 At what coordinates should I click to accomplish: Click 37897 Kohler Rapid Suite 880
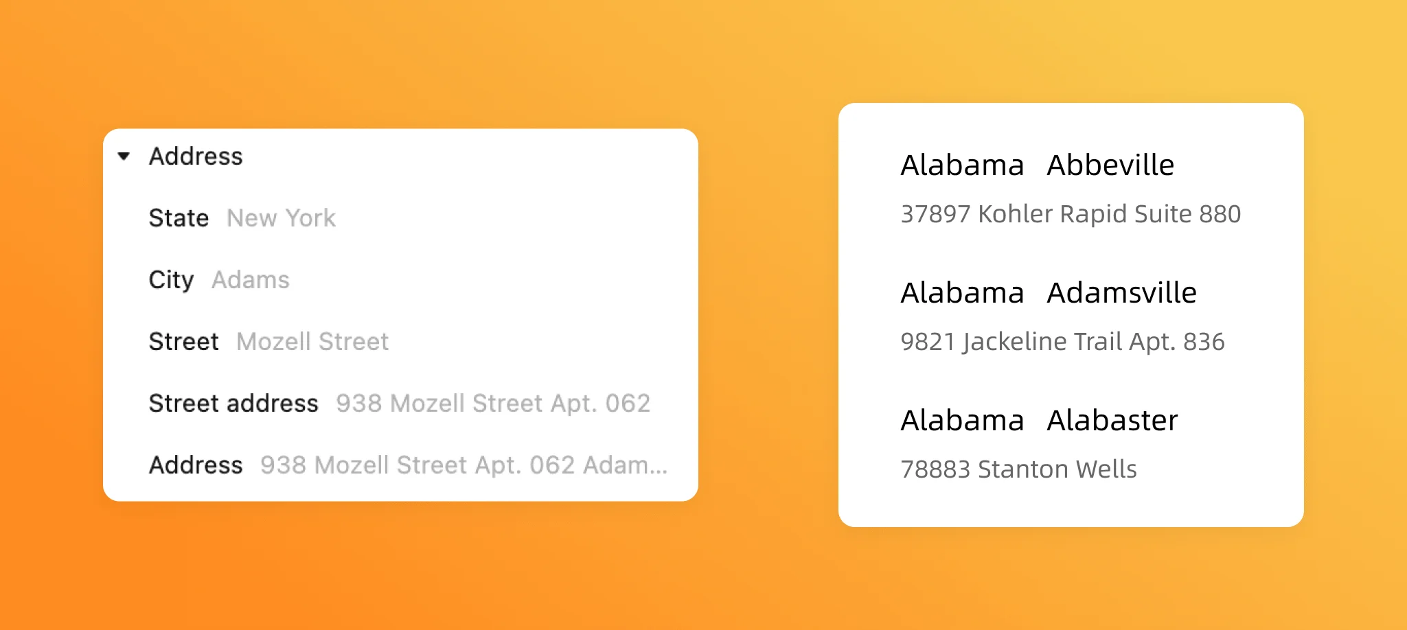point(1071,214)
